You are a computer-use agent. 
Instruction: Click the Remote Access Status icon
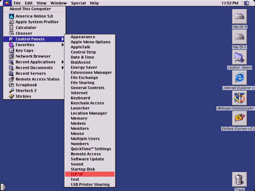pyautogui.click(x=12, y=79)
